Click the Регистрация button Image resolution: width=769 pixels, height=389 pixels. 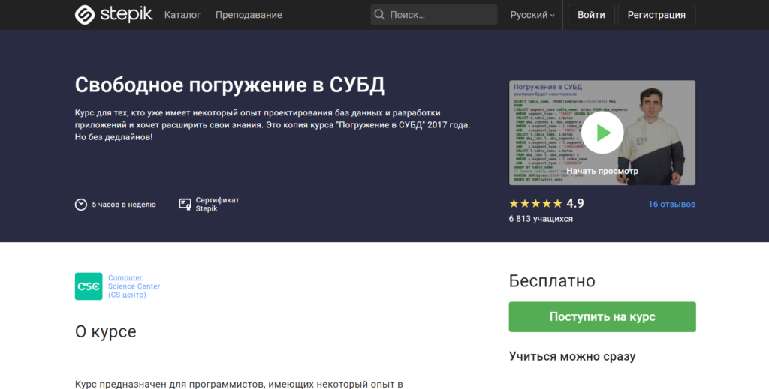656,15
